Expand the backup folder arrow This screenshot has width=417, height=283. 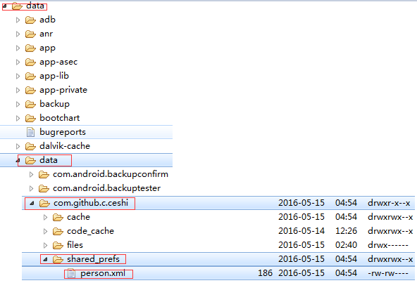pos(18,104)
